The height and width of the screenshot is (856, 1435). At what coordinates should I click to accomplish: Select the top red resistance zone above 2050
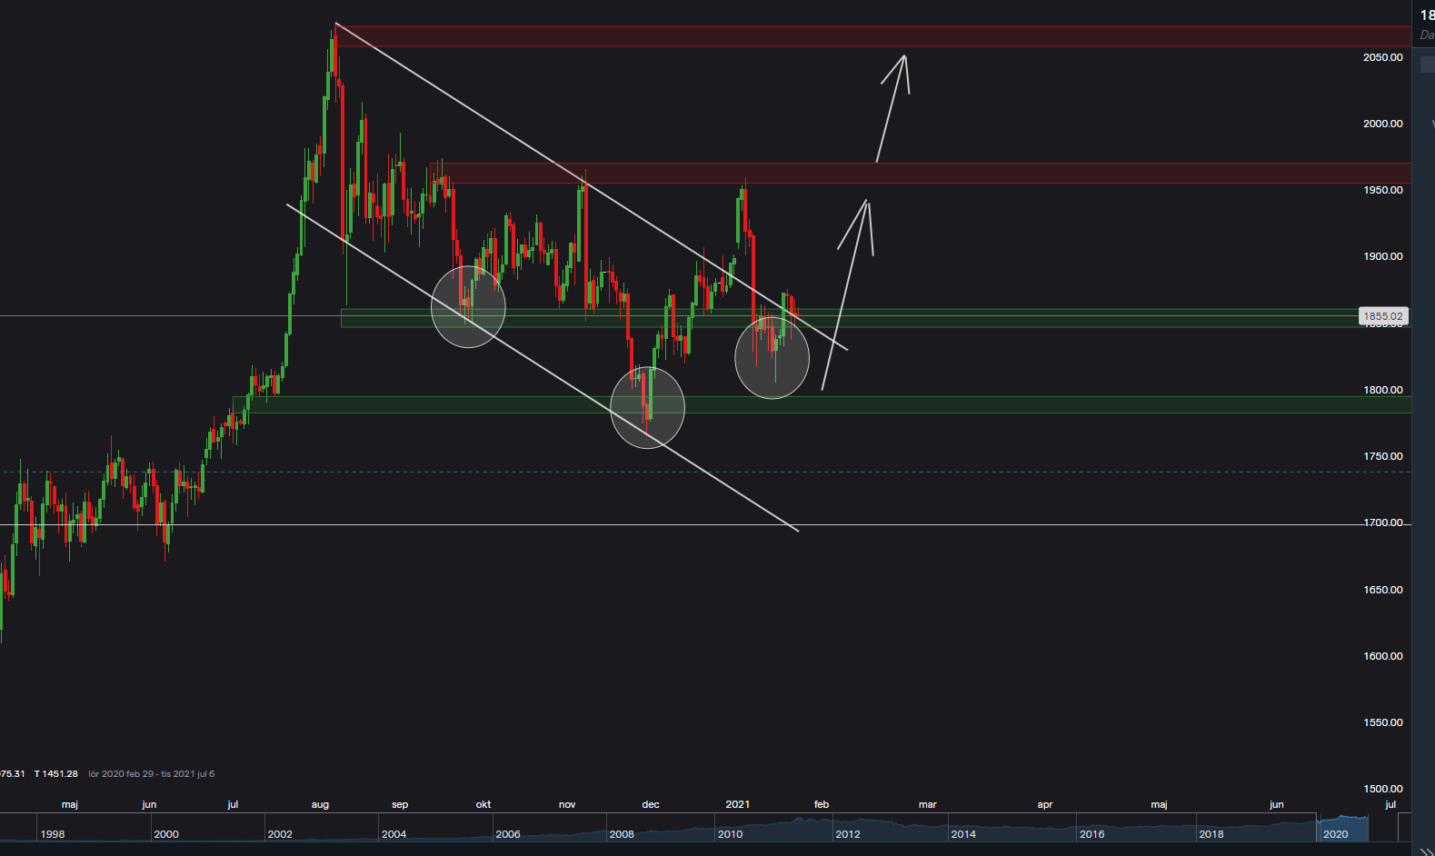point(872,36)
